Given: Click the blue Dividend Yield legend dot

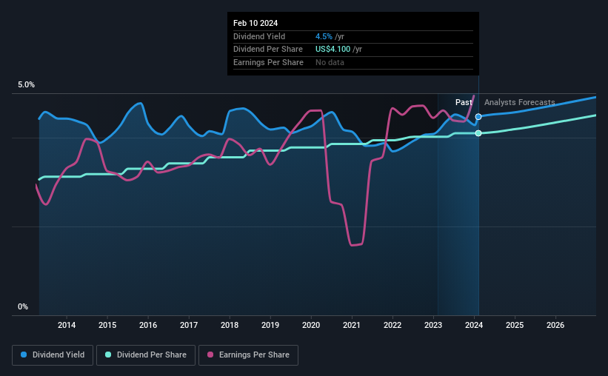Looking at the screenshot, I should pyautogui.click(x=24, y=355).
